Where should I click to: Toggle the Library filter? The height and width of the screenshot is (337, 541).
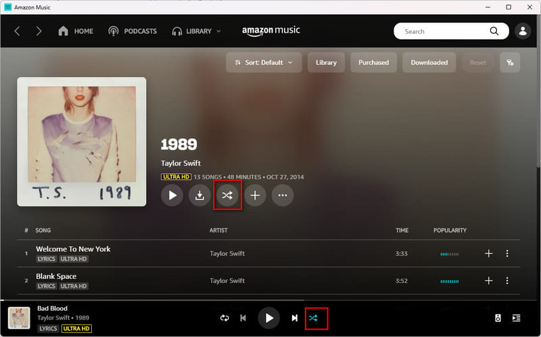pos(326,62)
